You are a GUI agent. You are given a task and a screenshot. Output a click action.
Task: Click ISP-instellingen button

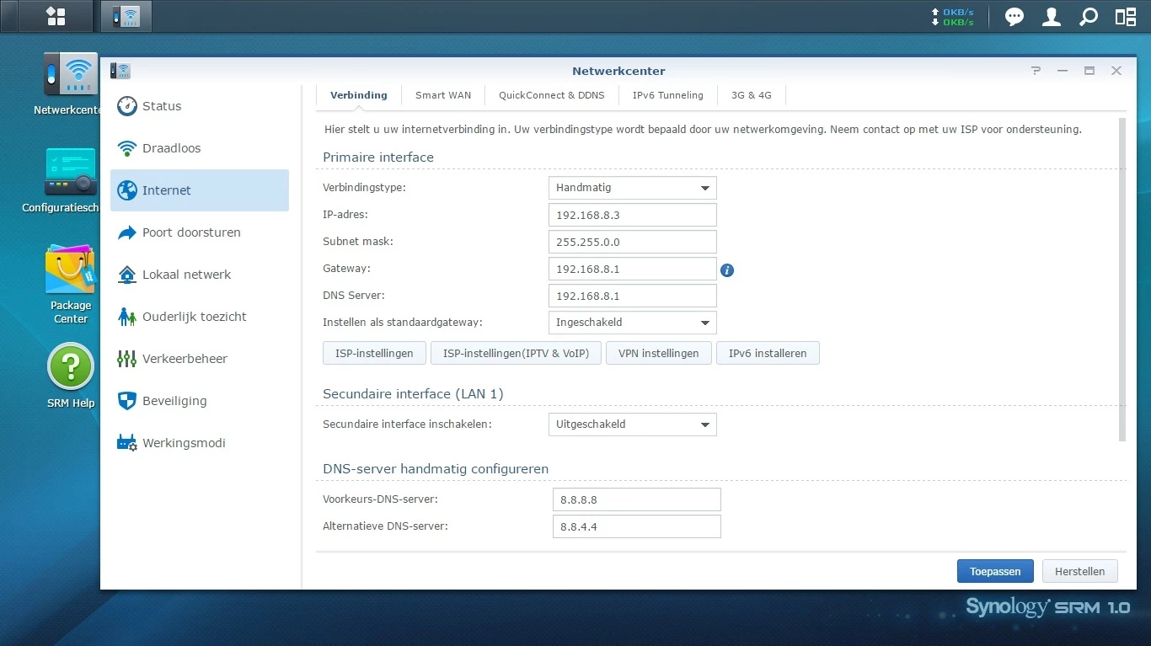pyautogui.click(x=374, y=353)
